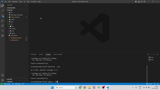Screen dimensions: 160x90
Task: Collapse the src folder
Action: click(17, 24)
